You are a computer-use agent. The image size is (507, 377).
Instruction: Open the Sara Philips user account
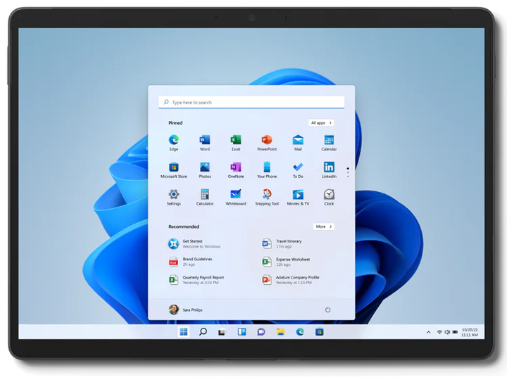coord(186,309)
